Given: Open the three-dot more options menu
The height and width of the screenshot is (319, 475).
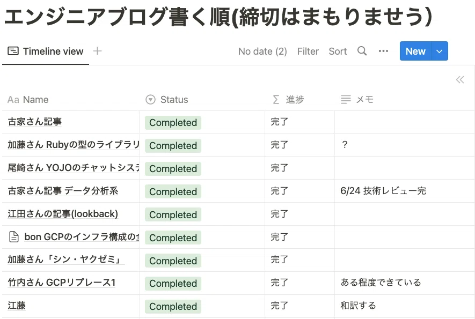Looking at the screenshot, I should 383,51.
